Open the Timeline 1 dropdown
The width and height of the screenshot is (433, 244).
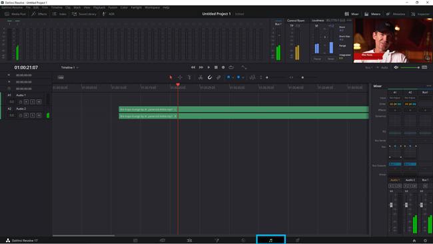point(69,67)
